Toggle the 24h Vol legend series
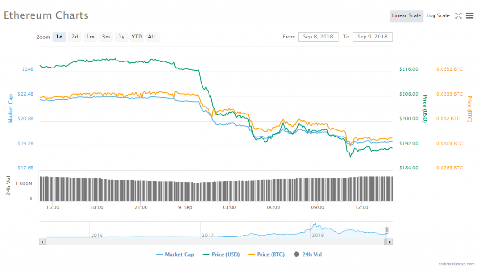 point(308,254)
